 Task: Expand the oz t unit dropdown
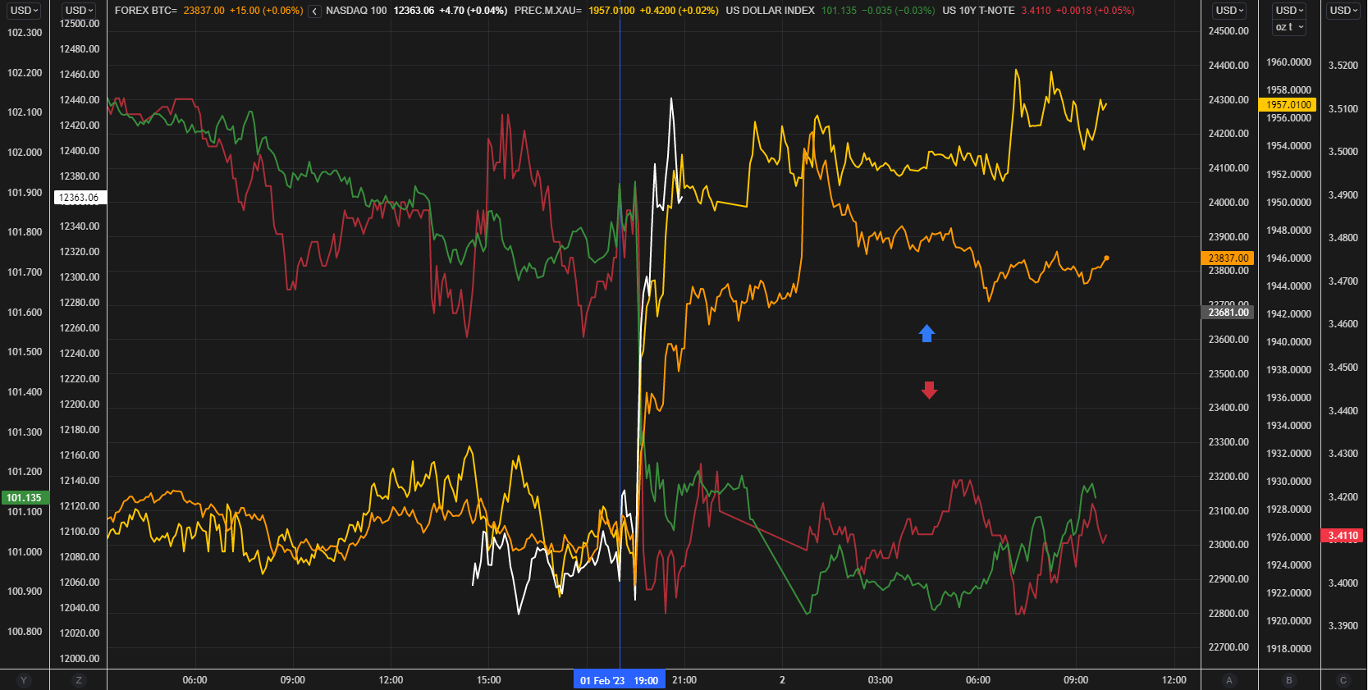click(x=1289, y=27)
